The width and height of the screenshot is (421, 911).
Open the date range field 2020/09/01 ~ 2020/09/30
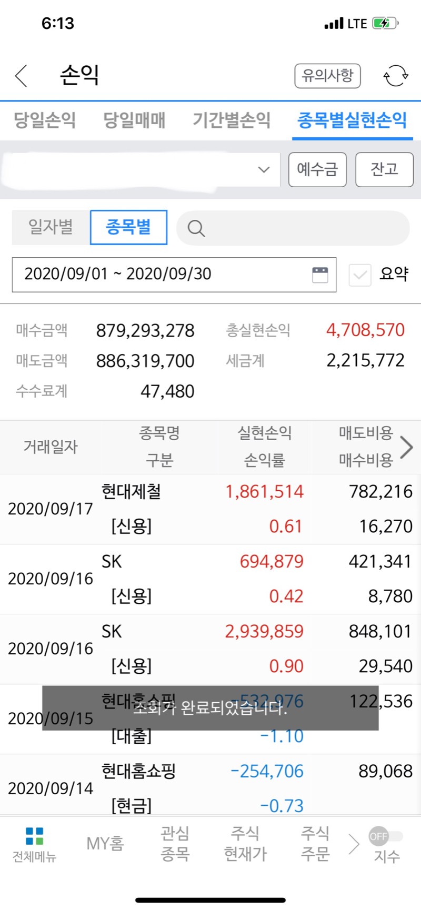[x=174, y=275]
